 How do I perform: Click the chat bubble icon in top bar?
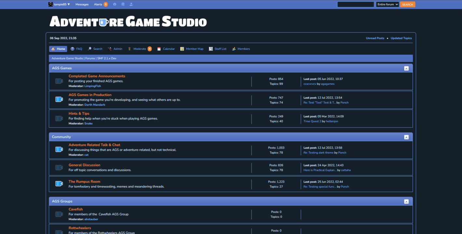tap(123, 4)
